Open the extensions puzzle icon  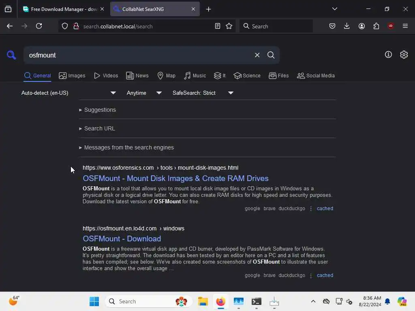[376, 26]
